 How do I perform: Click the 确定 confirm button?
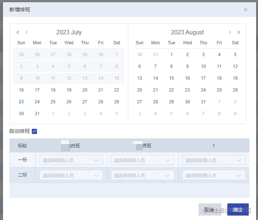238,210
